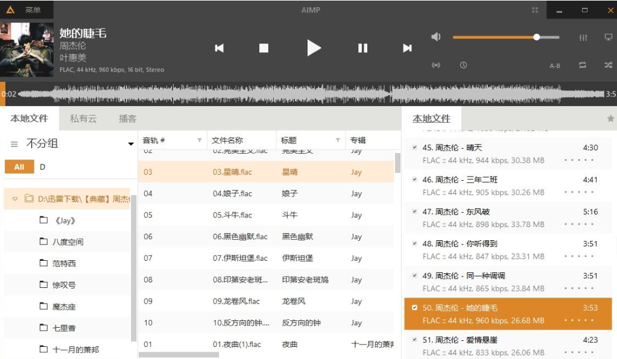This screenshot has height=359, width=617.
Task: Select the 06.黑色幽默.flac row
Action: [266, 237]
